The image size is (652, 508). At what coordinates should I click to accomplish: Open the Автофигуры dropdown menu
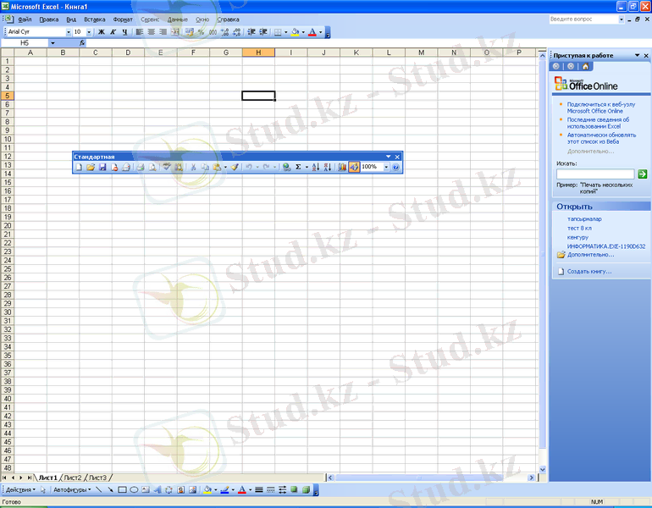[x=71, y=489]
